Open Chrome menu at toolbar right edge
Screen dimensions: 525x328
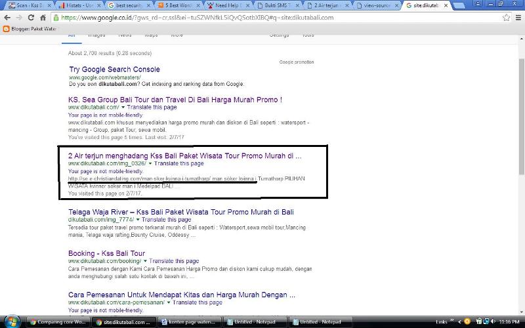[x=519, y=18]
